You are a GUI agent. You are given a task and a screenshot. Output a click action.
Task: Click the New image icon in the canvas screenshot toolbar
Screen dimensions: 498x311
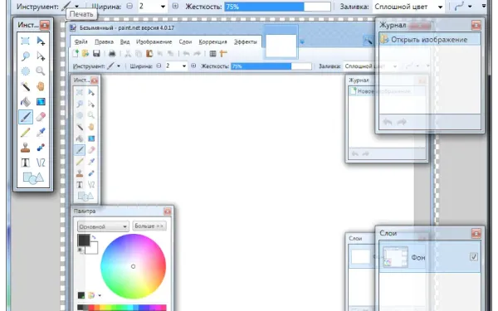coord(76,53)
